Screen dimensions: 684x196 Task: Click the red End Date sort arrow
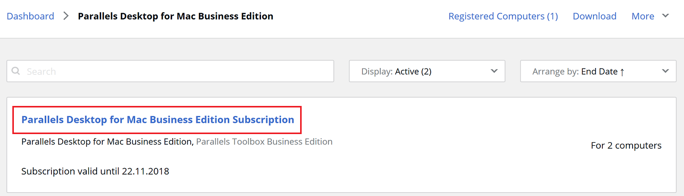pos(622,72)
